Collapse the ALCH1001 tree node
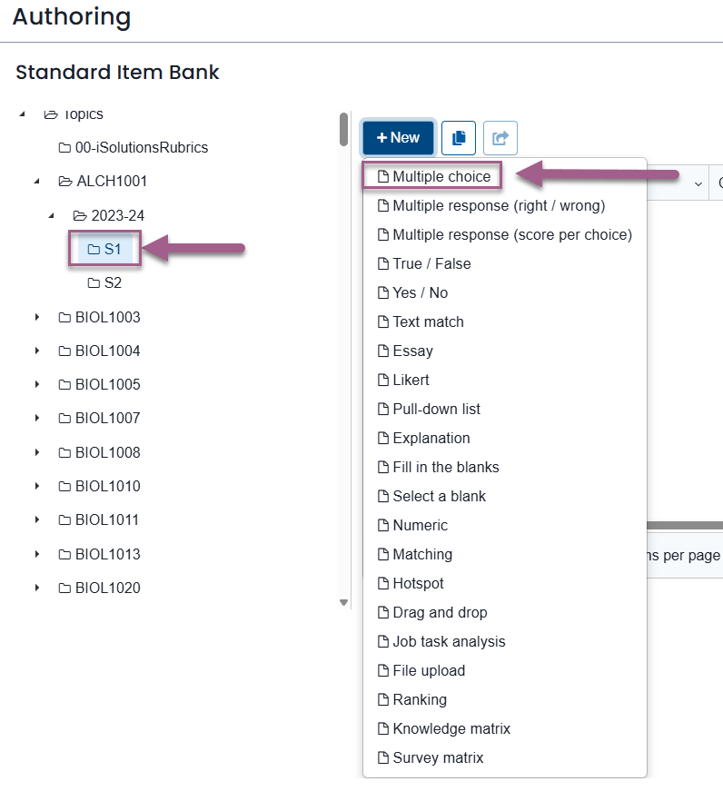Image resolution: width=723 pixels, height=801 pixels. click(37, 182)
